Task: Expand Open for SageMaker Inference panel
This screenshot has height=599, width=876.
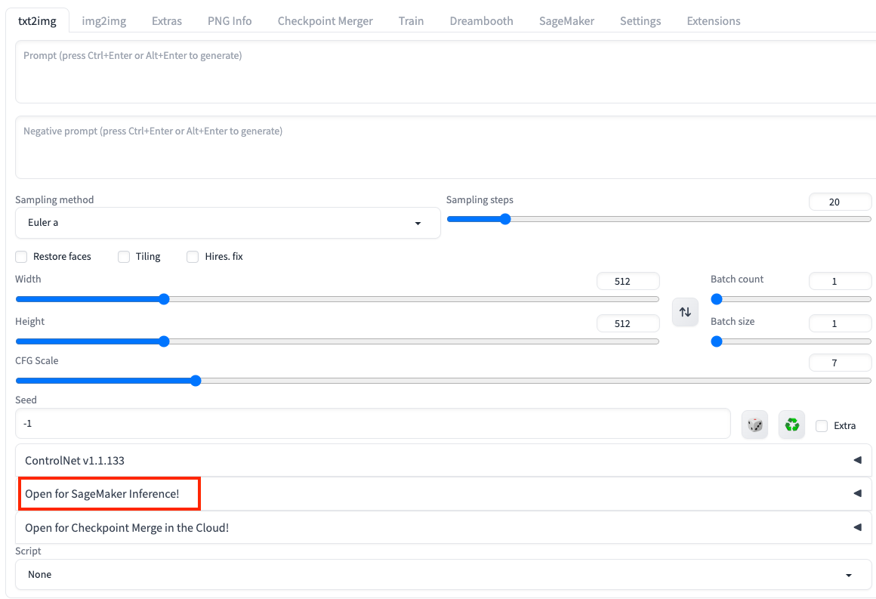Action: [443, 494]
